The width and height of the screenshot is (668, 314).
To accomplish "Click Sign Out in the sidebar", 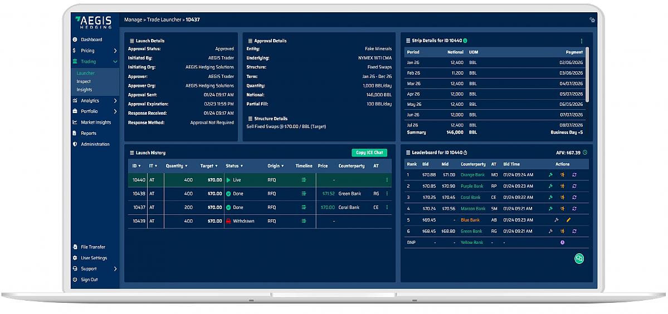I will [89, 280].
